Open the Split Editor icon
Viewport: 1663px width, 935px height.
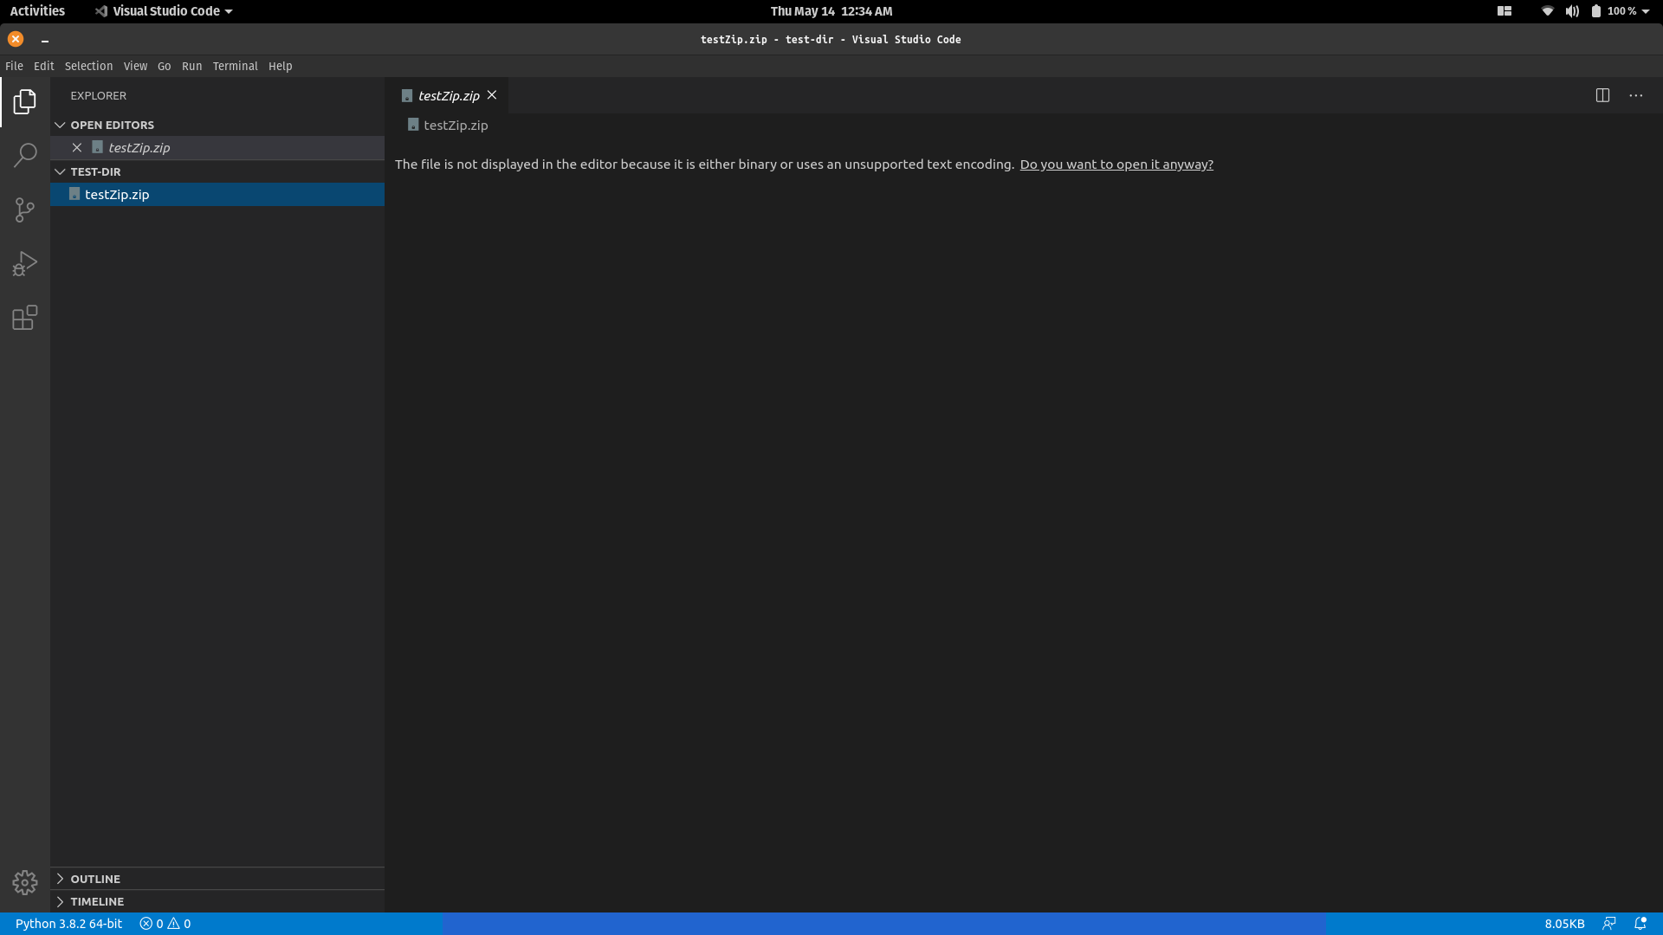[1603, 95]
